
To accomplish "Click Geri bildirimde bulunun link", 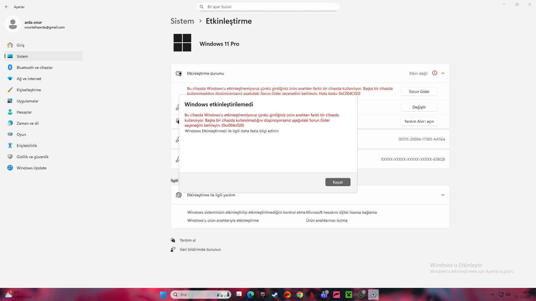I will pos(200,249).
